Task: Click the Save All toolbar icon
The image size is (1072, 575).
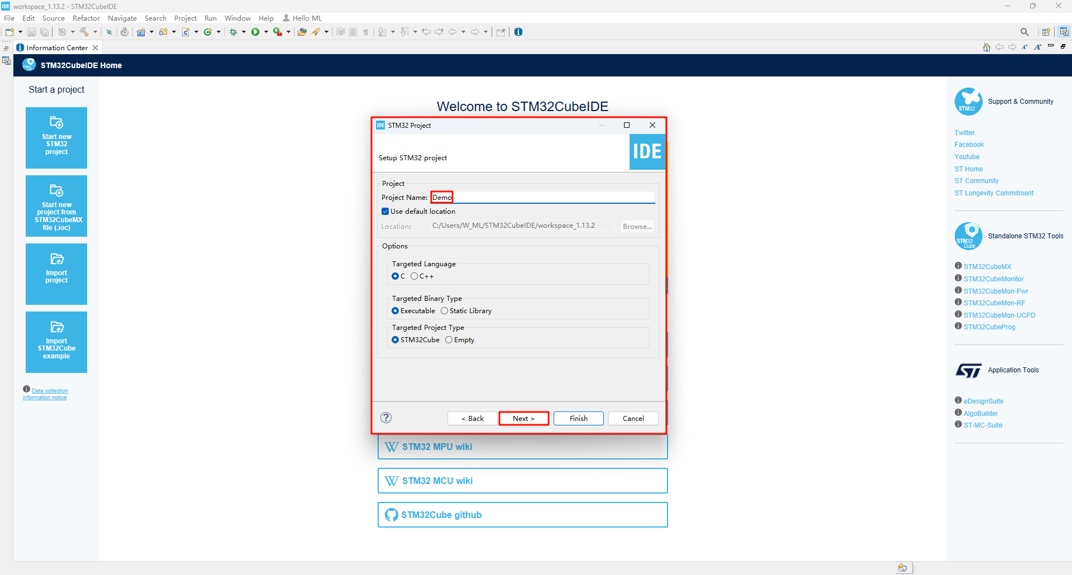Action: pos(44,32)
